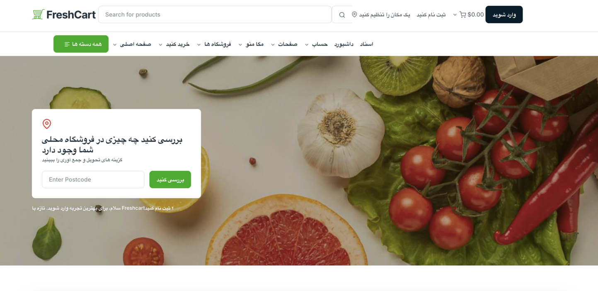Open the حساب dropdown menu
This screenshot has height=291, width=598.
[x=316, y=44]
